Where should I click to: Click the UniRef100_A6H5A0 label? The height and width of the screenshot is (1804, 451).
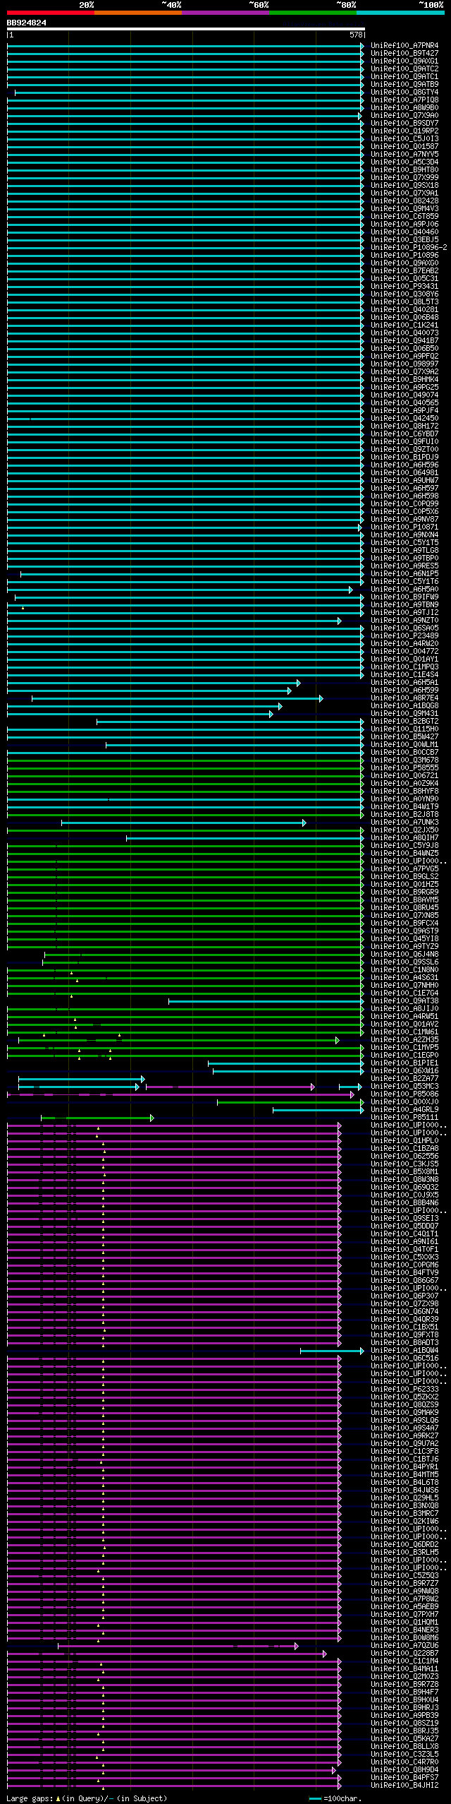click(404, 590)
